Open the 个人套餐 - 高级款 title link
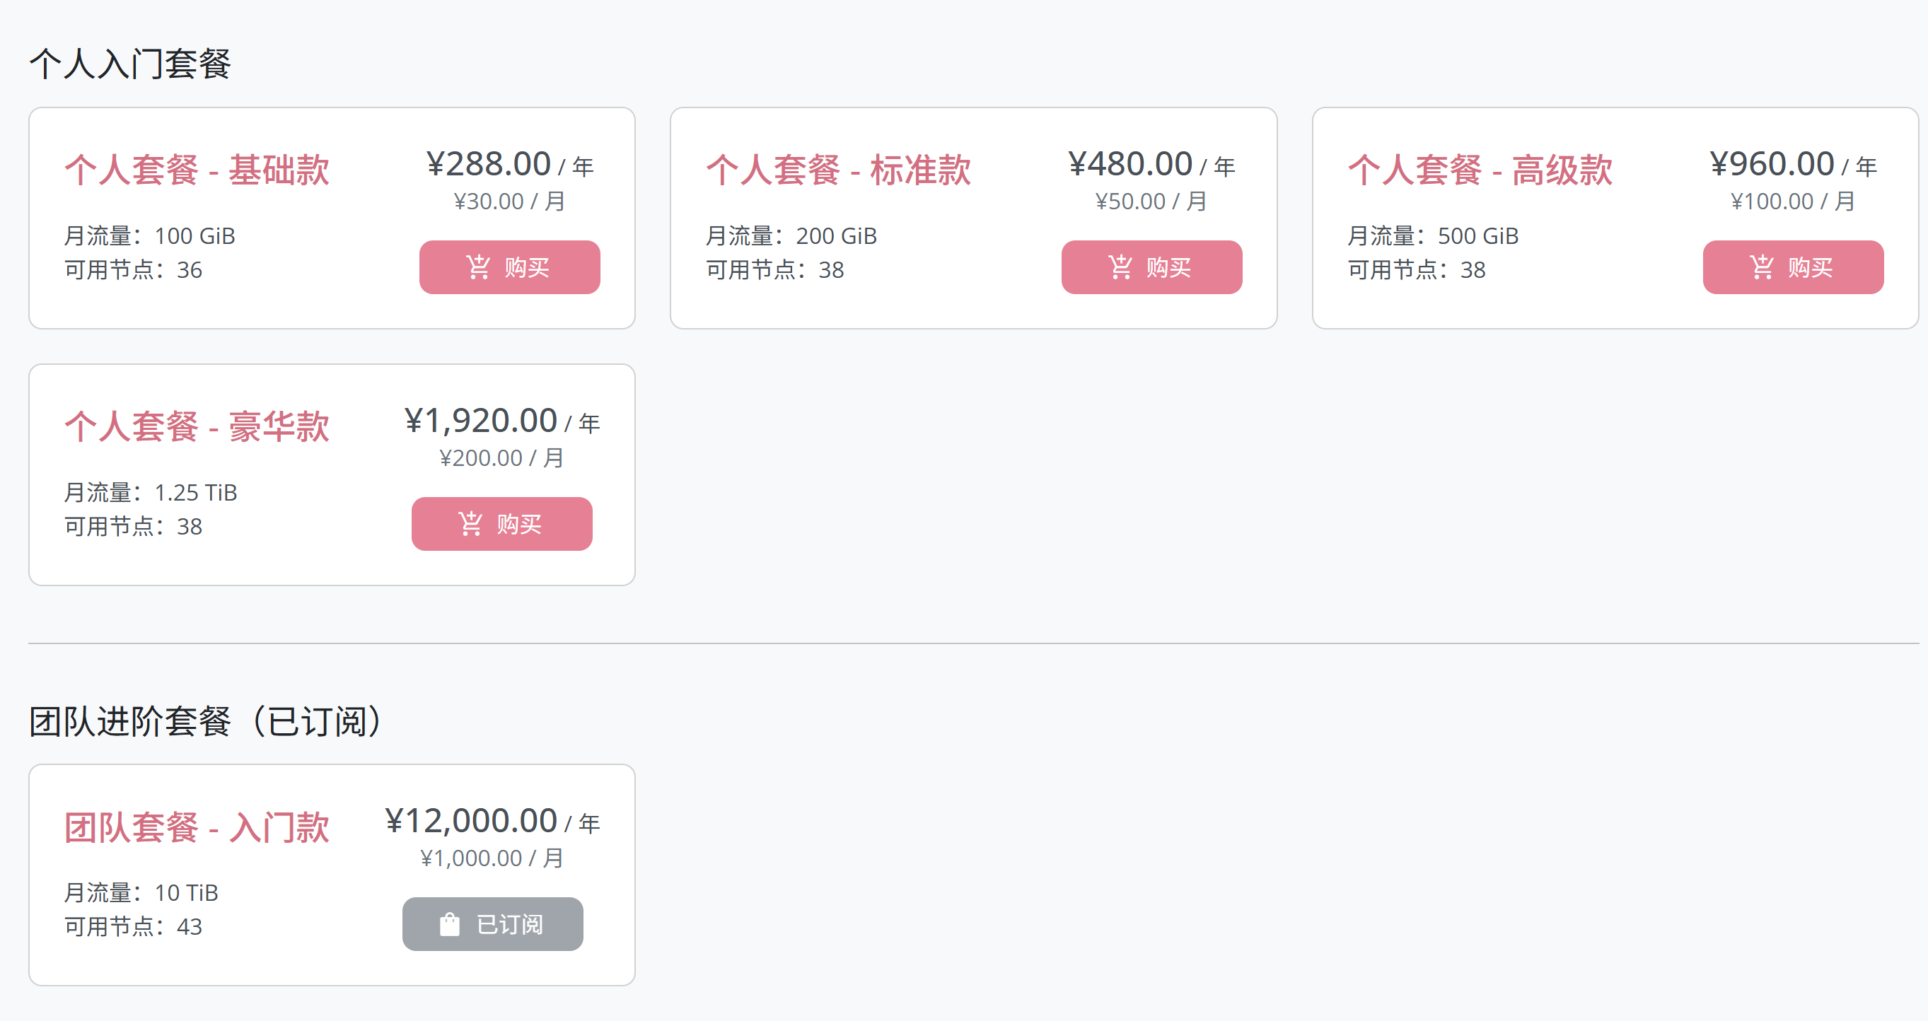Screen dimensions: 1928x1021 pyautogui.click(x=1480, y=170)
